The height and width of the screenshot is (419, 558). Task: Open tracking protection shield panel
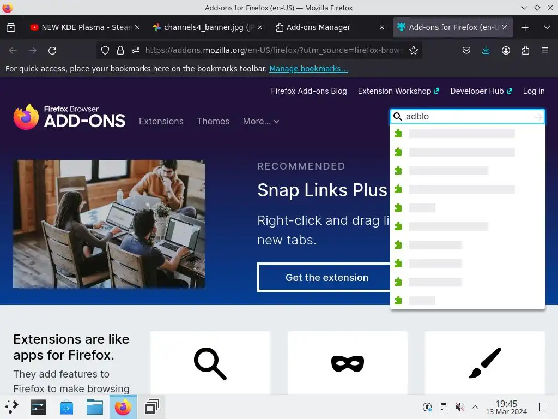click(105, 51)
